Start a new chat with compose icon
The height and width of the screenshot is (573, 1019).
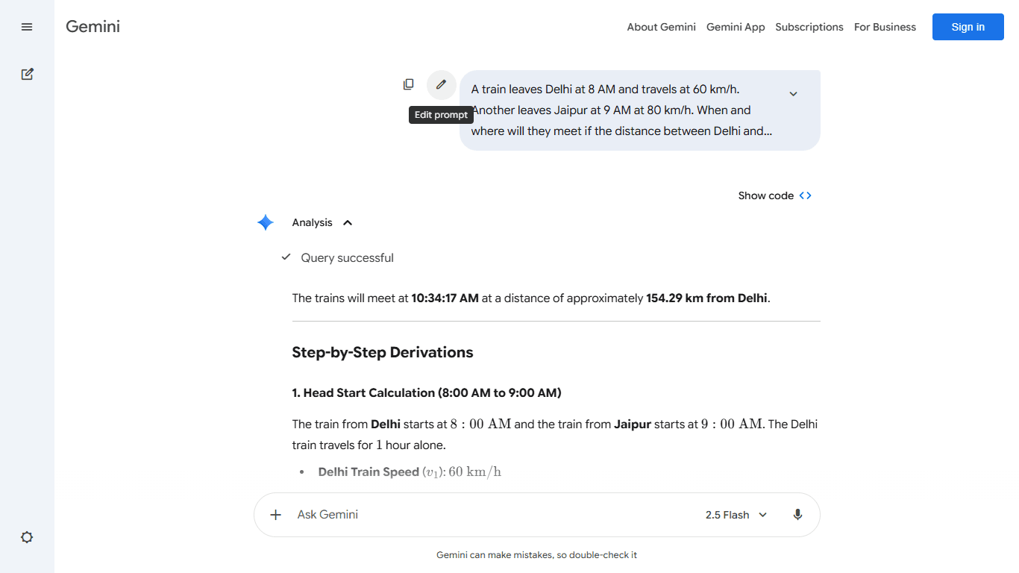(x=27, y=74)
